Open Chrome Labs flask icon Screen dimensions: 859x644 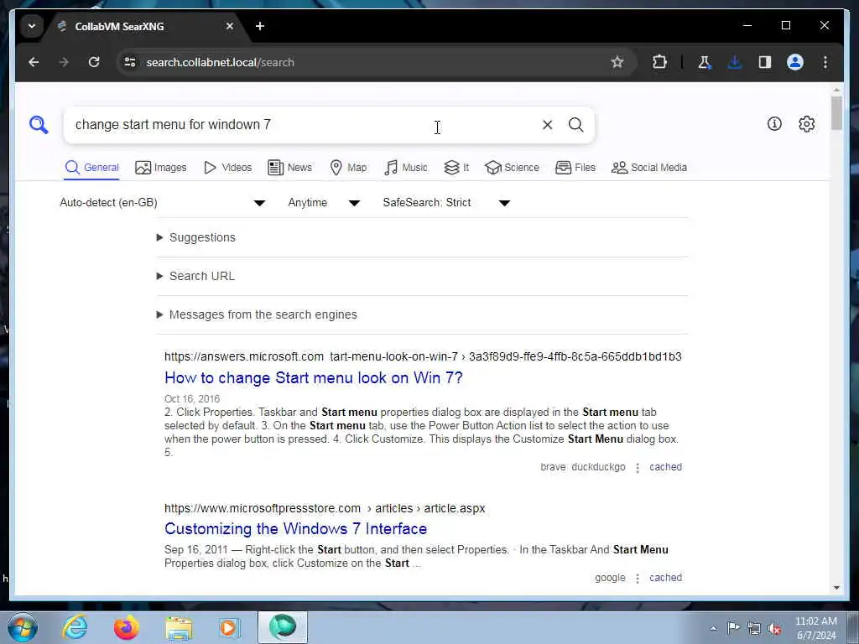[x=704, y=62]
